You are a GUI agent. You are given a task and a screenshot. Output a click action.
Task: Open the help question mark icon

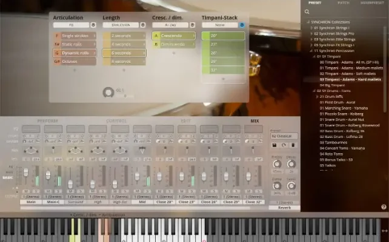click(384, 207)
